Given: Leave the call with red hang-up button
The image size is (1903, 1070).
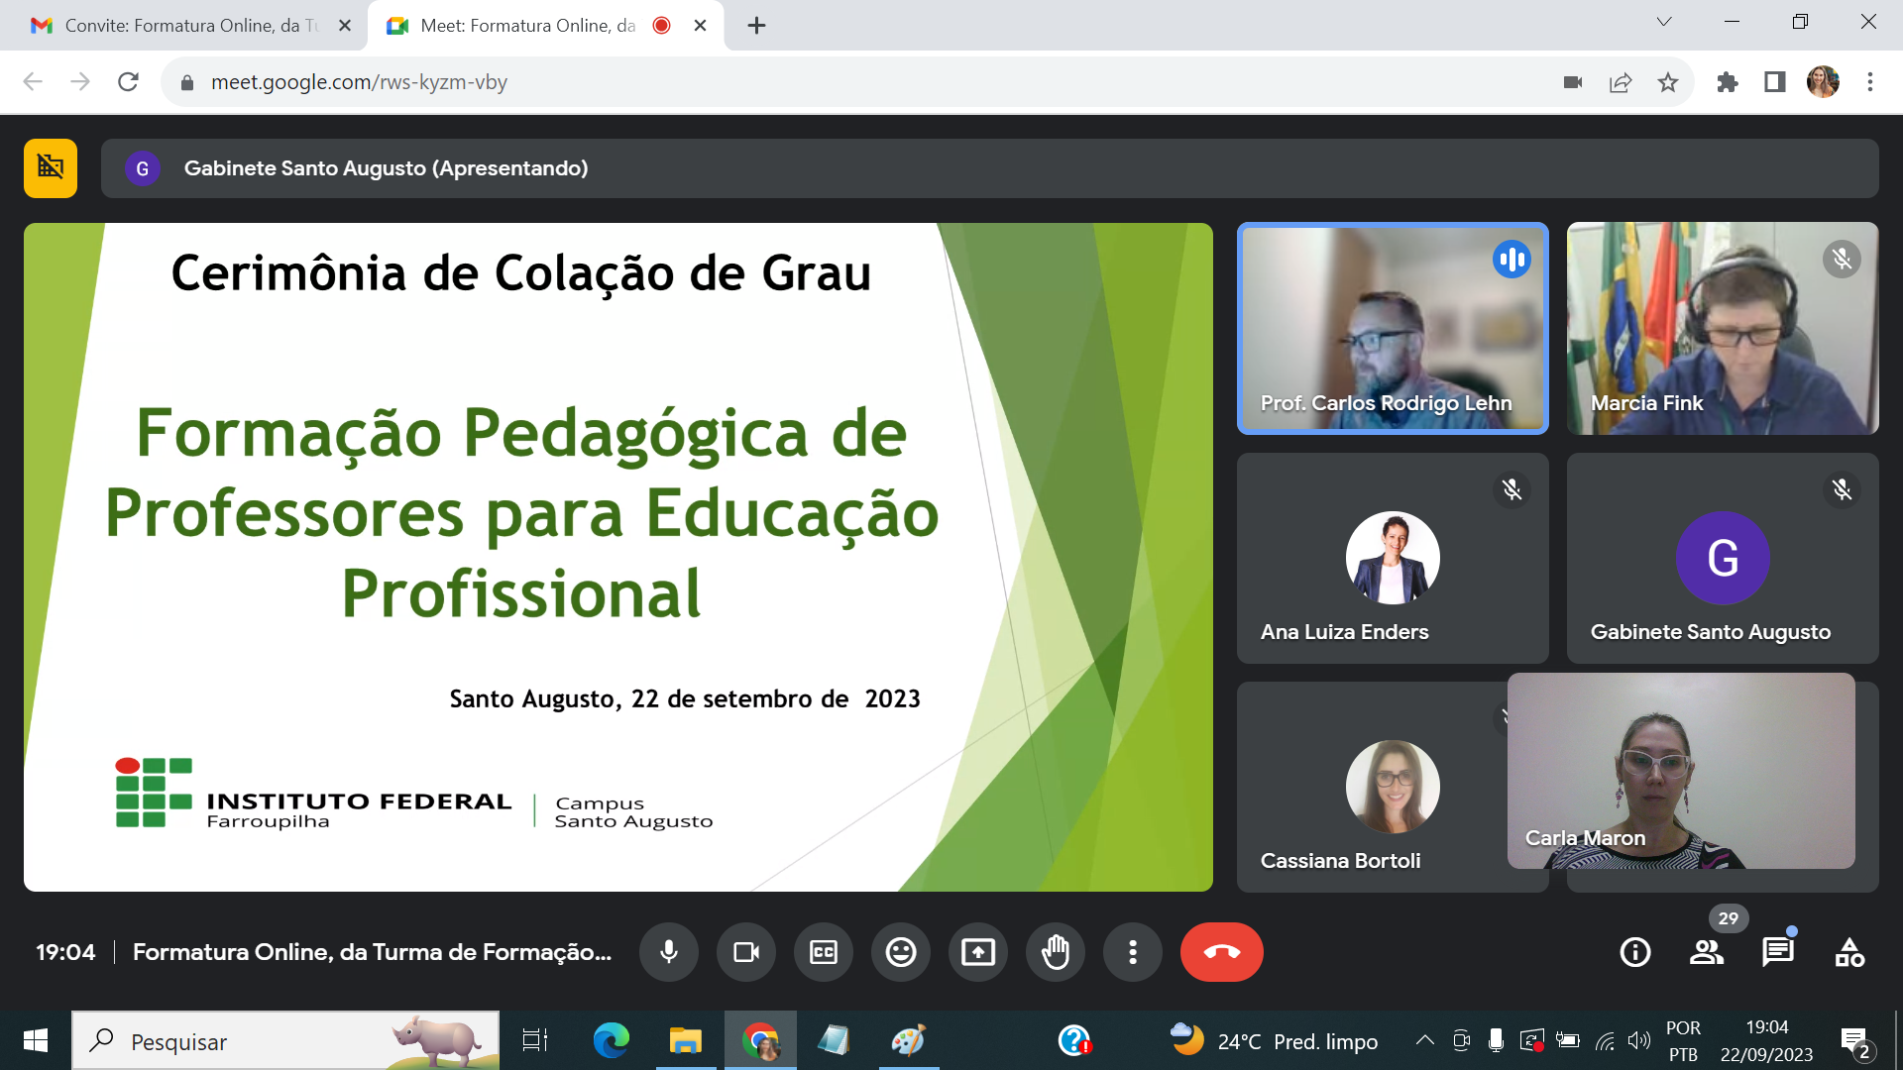Looking at the screenshot, I should point(1221,952).
